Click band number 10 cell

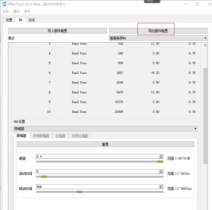point(49,111)
